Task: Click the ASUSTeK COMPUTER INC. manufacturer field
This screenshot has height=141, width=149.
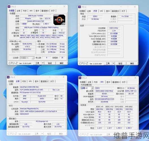Action: [x=42, y=87]
